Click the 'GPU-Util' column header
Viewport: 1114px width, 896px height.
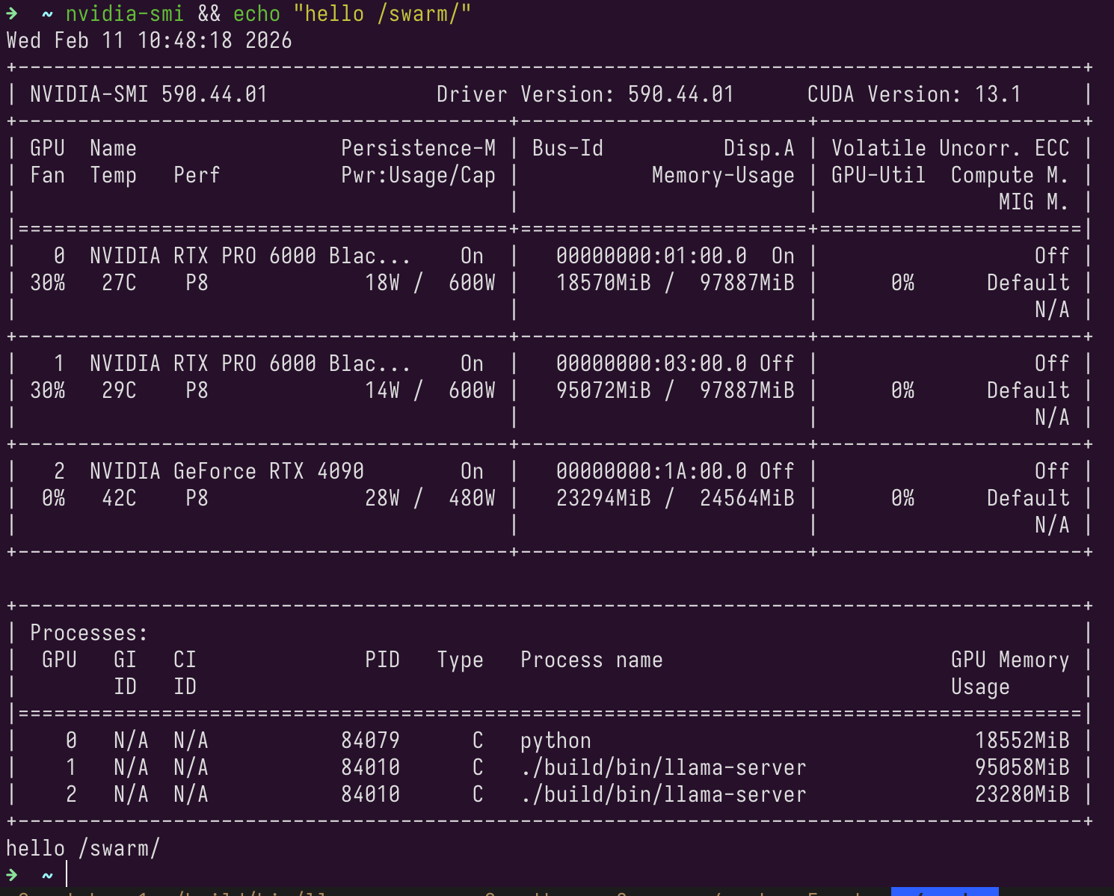[x=878, y=175]
